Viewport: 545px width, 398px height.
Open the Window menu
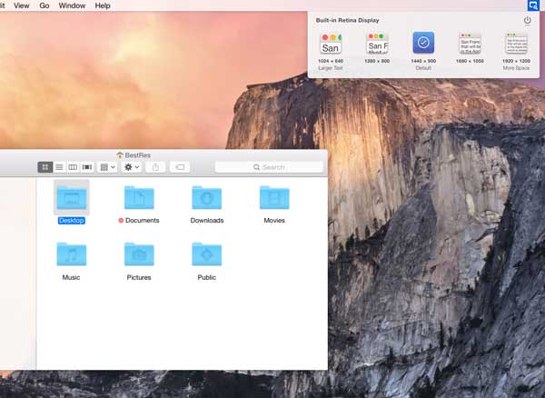(72, 5)
